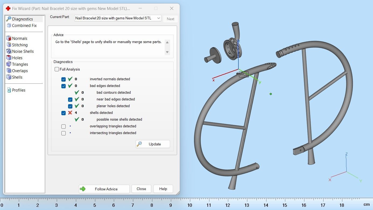The width and height of the screenshot is (373, 210).
Task: Click the Next part button
Action: tap(170, 19)
